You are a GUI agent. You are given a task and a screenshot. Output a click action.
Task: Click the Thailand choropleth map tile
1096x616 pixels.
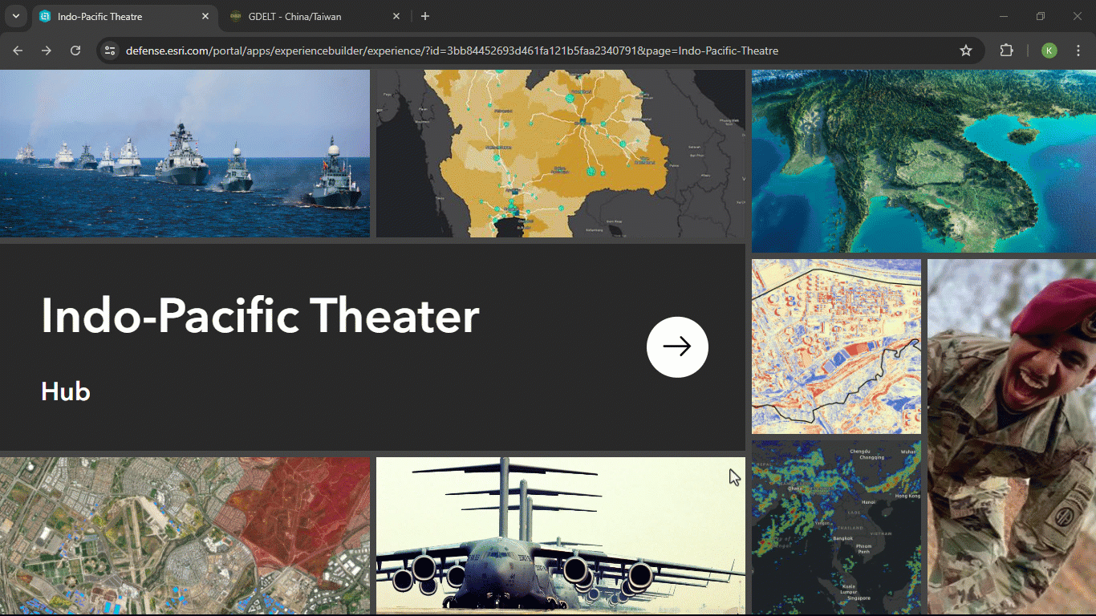pyautogui.click(x=559, y=152)
